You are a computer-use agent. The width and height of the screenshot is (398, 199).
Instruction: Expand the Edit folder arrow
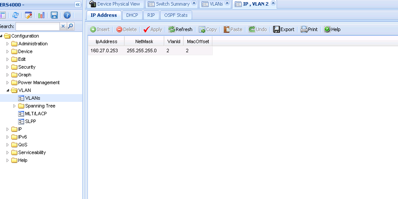8,59
